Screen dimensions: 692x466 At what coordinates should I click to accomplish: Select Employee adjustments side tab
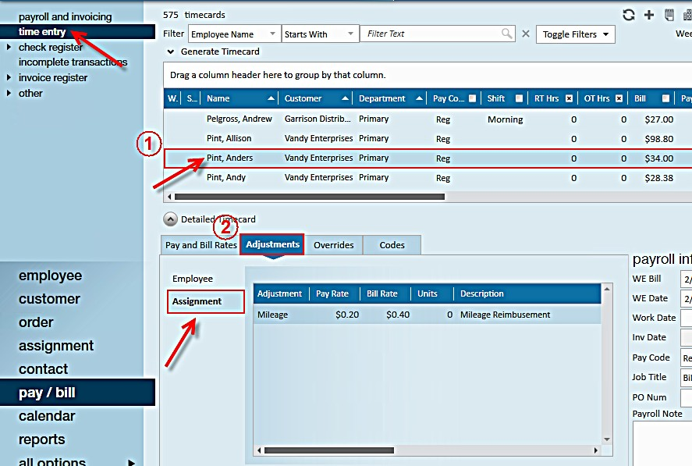[x=193, y=279]
